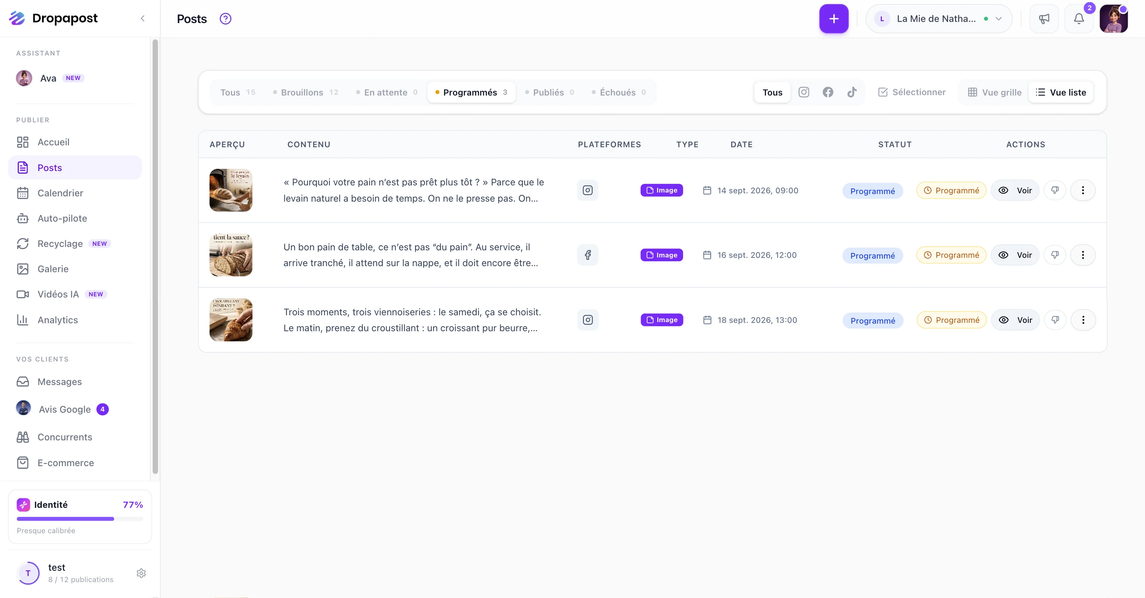Image resolution: width=1145 pixels, height=598 pixels.
Task: Open more options for 16 sept. post
Action: pos(1083,255)
